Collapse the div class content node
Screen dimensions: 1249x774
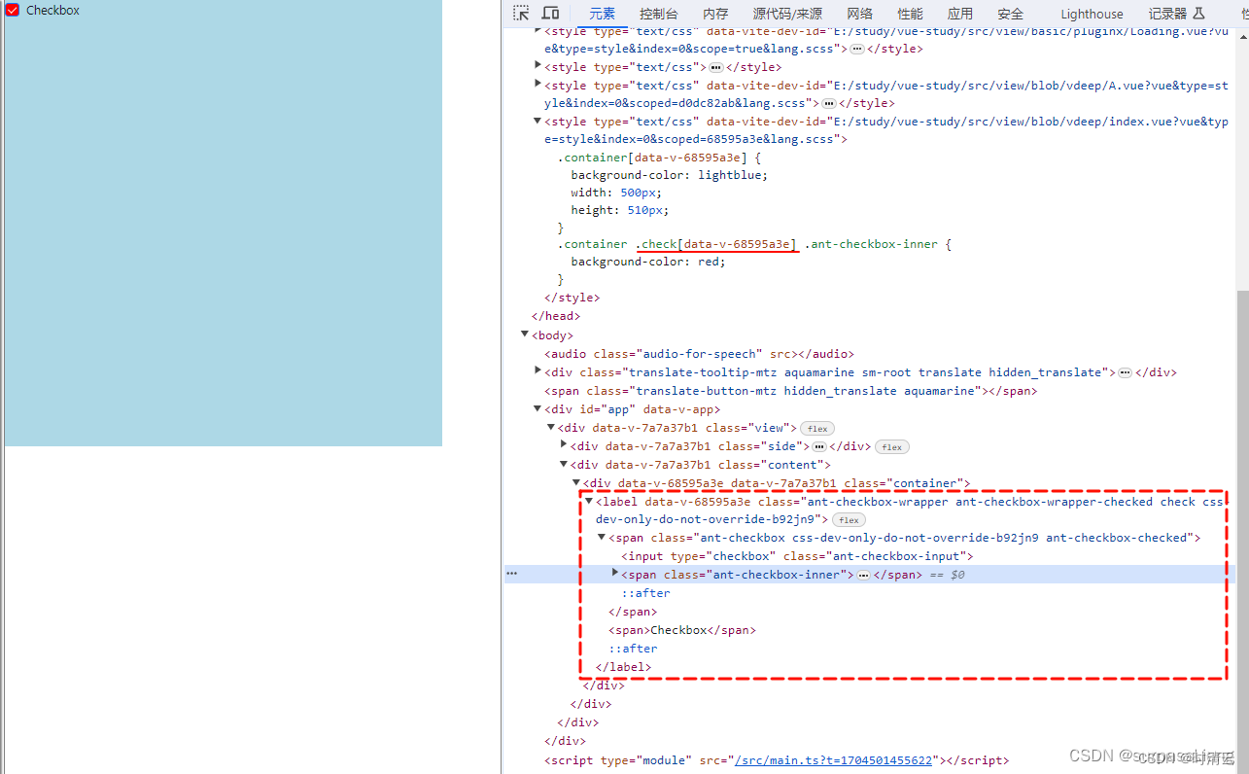pyautogui.click(x=564, y=464)
